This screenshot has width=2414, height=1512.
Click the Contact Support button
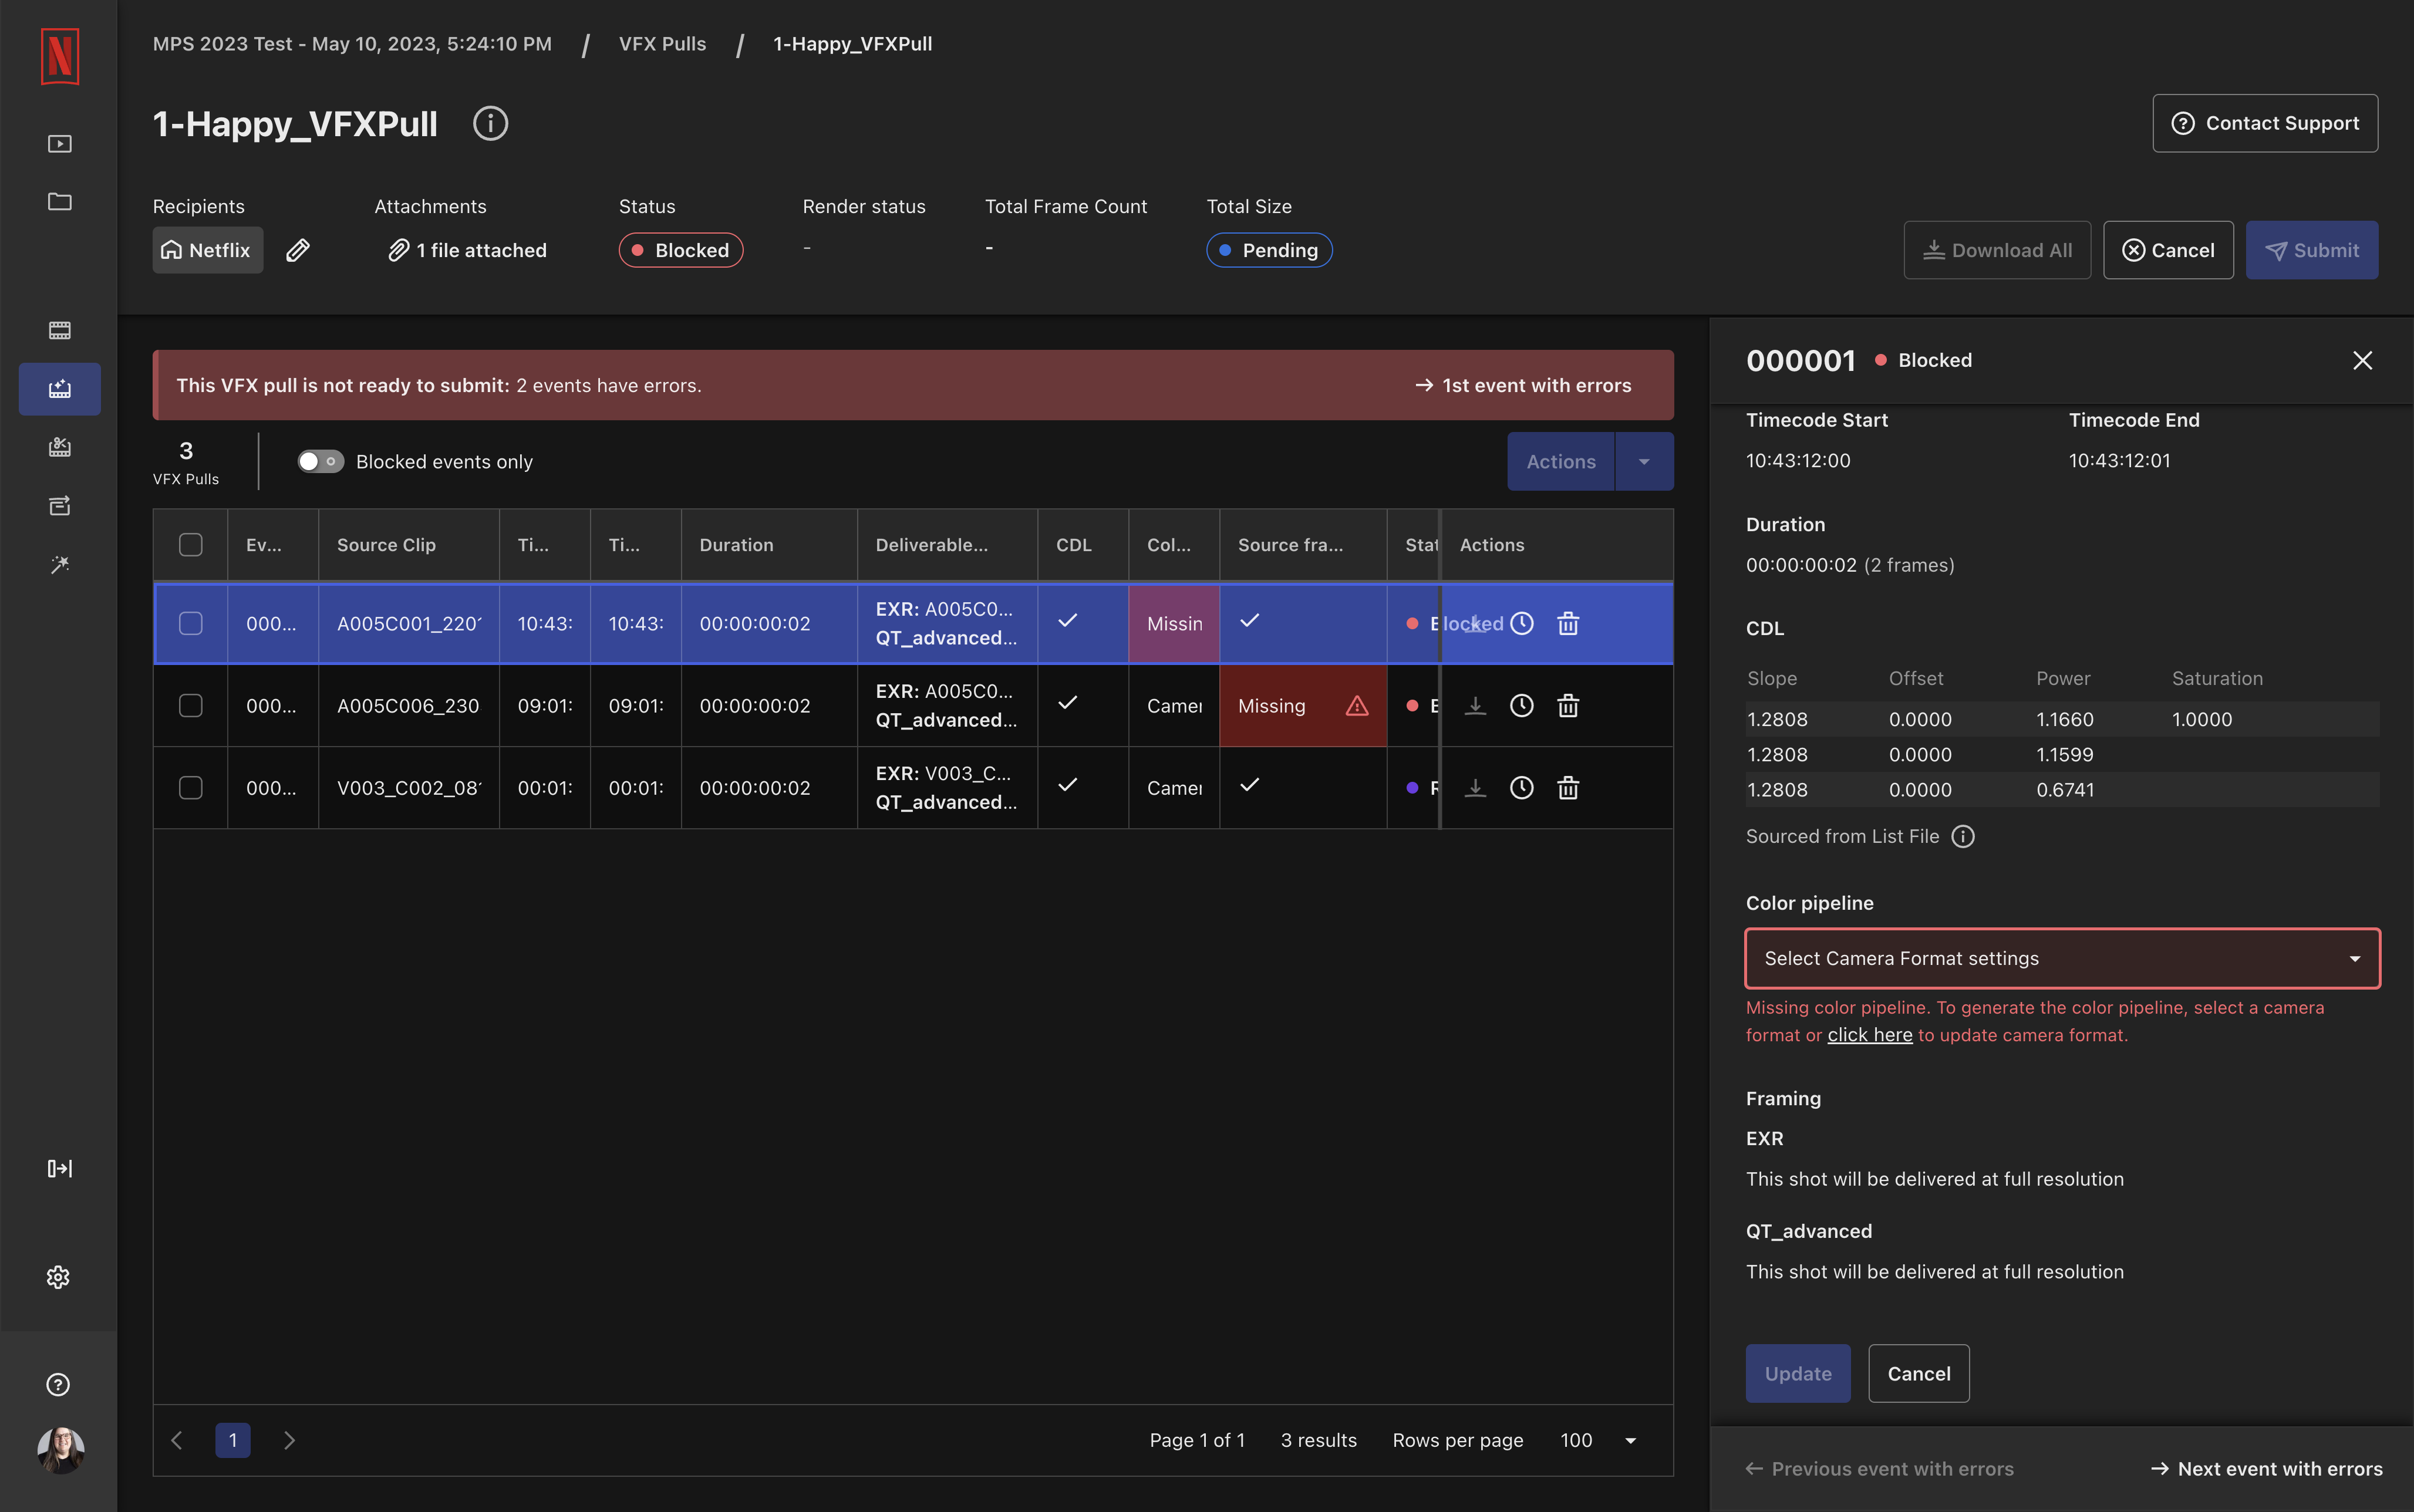coord(2265,123)
